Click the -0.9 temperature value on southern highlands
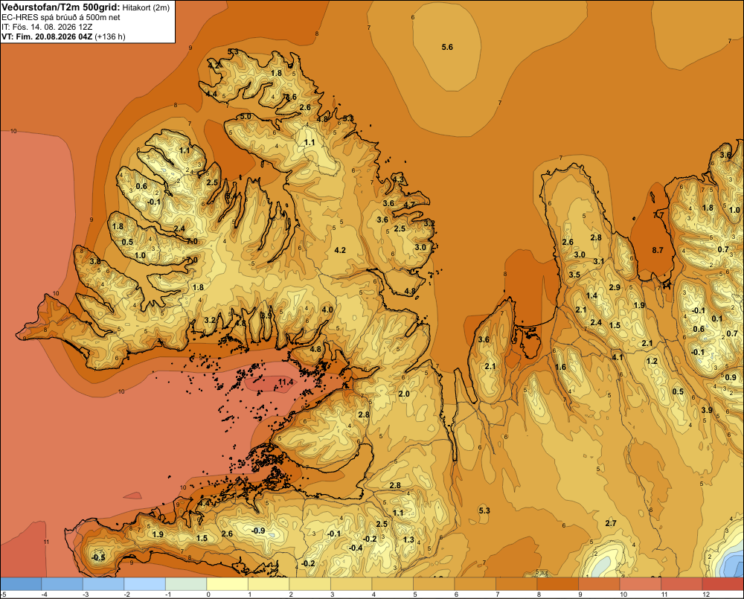The height and width of the screenshot is (599, 744). tap(257, 531)
